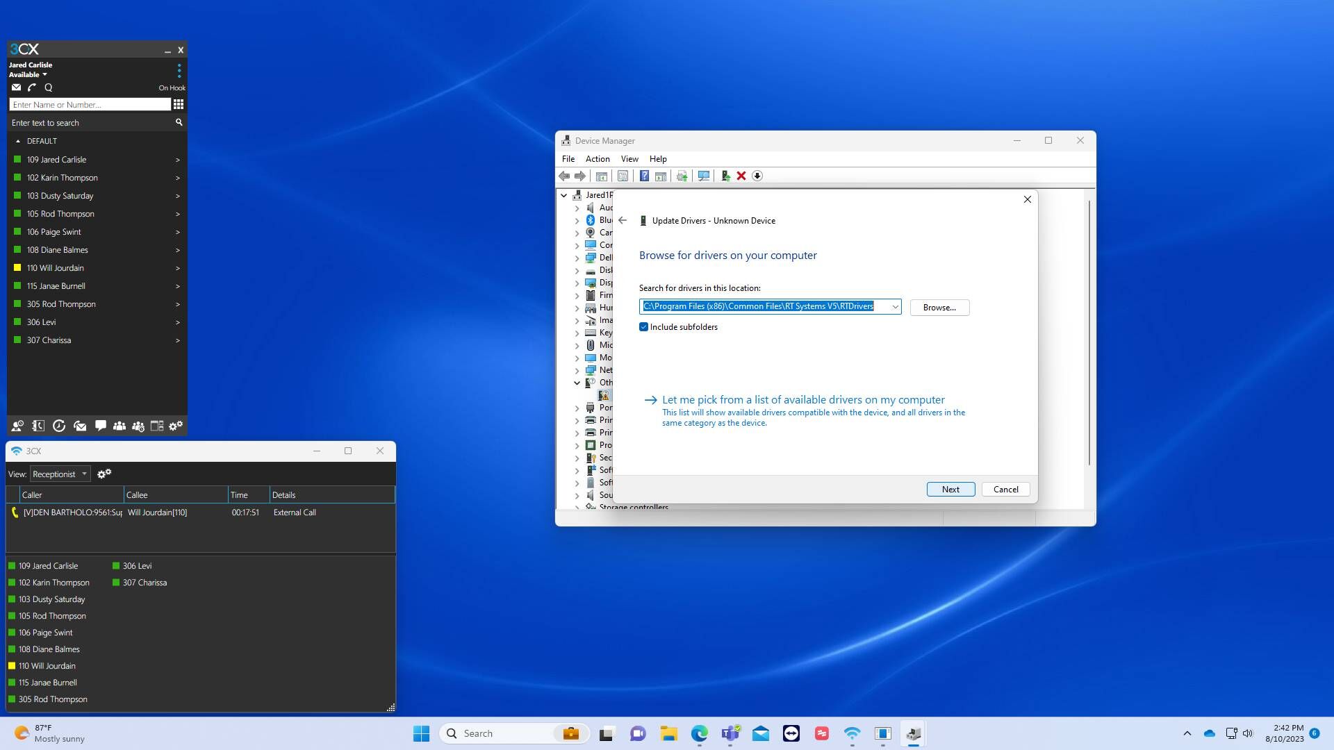Open chat bubble icon in 3CX toolbar
Image resolution: width=1334 pixels, height=750 pixels.
(x=101, y=426)
